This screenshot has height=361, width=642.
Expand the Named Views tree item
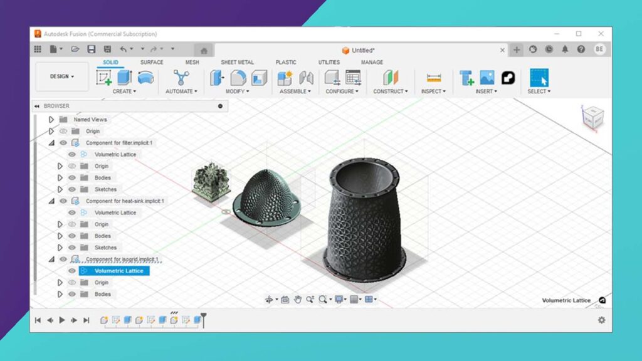click(x=51, y=119)
